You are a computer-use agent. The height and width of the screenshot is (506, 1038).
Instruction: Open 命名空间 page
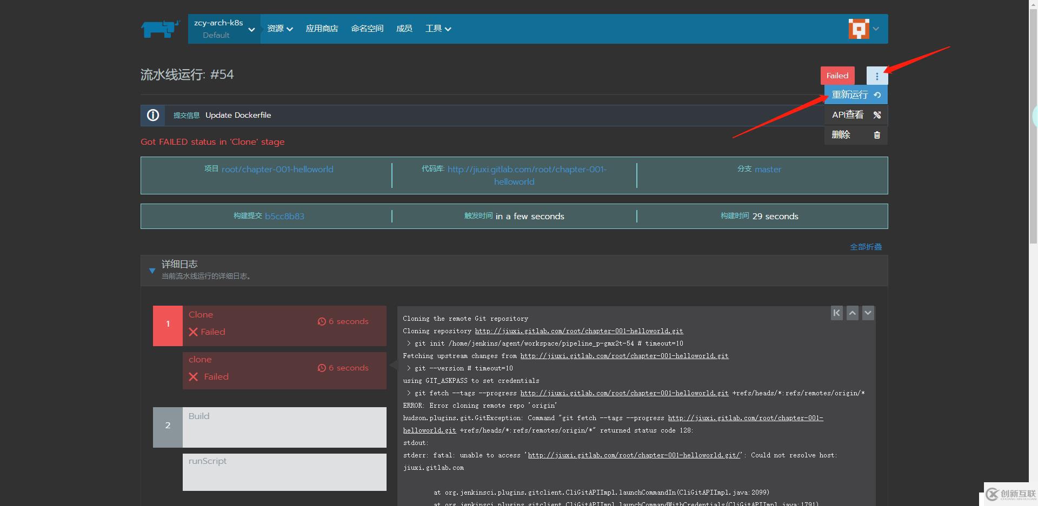(367, 29)
